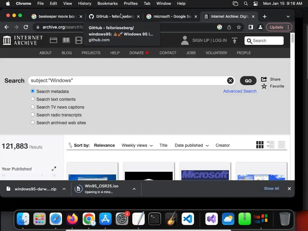The image size is (308, 231).
Task: Close the downloads bar
Action: 289,189
